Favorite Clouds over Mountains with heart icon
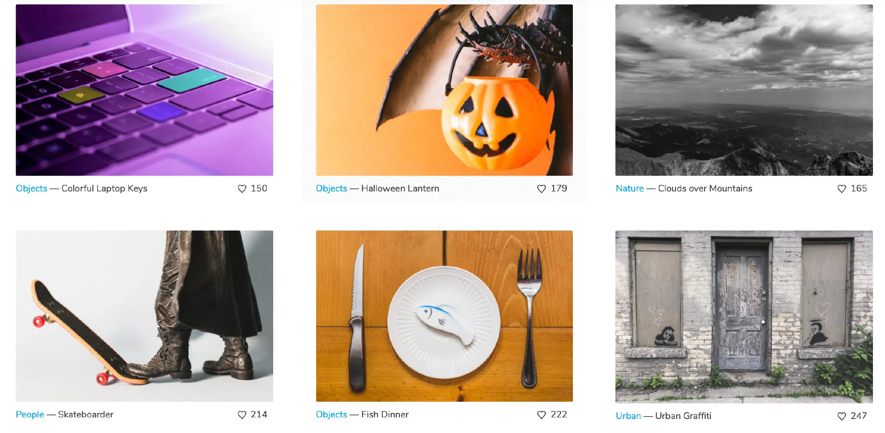Viewport: 885px width, 433px height. click(842, 189)
